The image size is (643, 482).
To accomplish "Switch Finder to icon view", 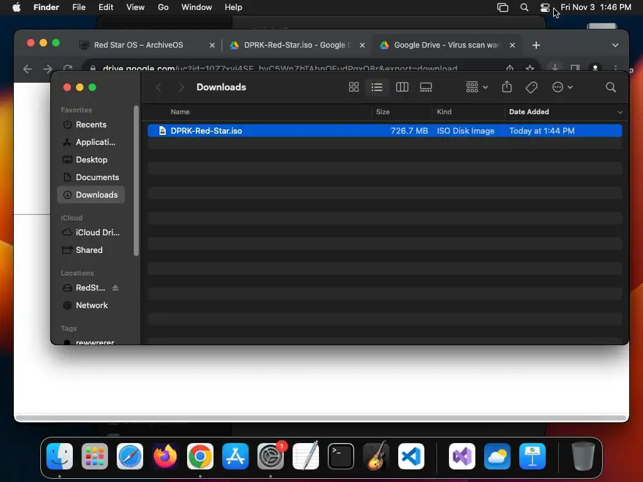I will 354,87.
